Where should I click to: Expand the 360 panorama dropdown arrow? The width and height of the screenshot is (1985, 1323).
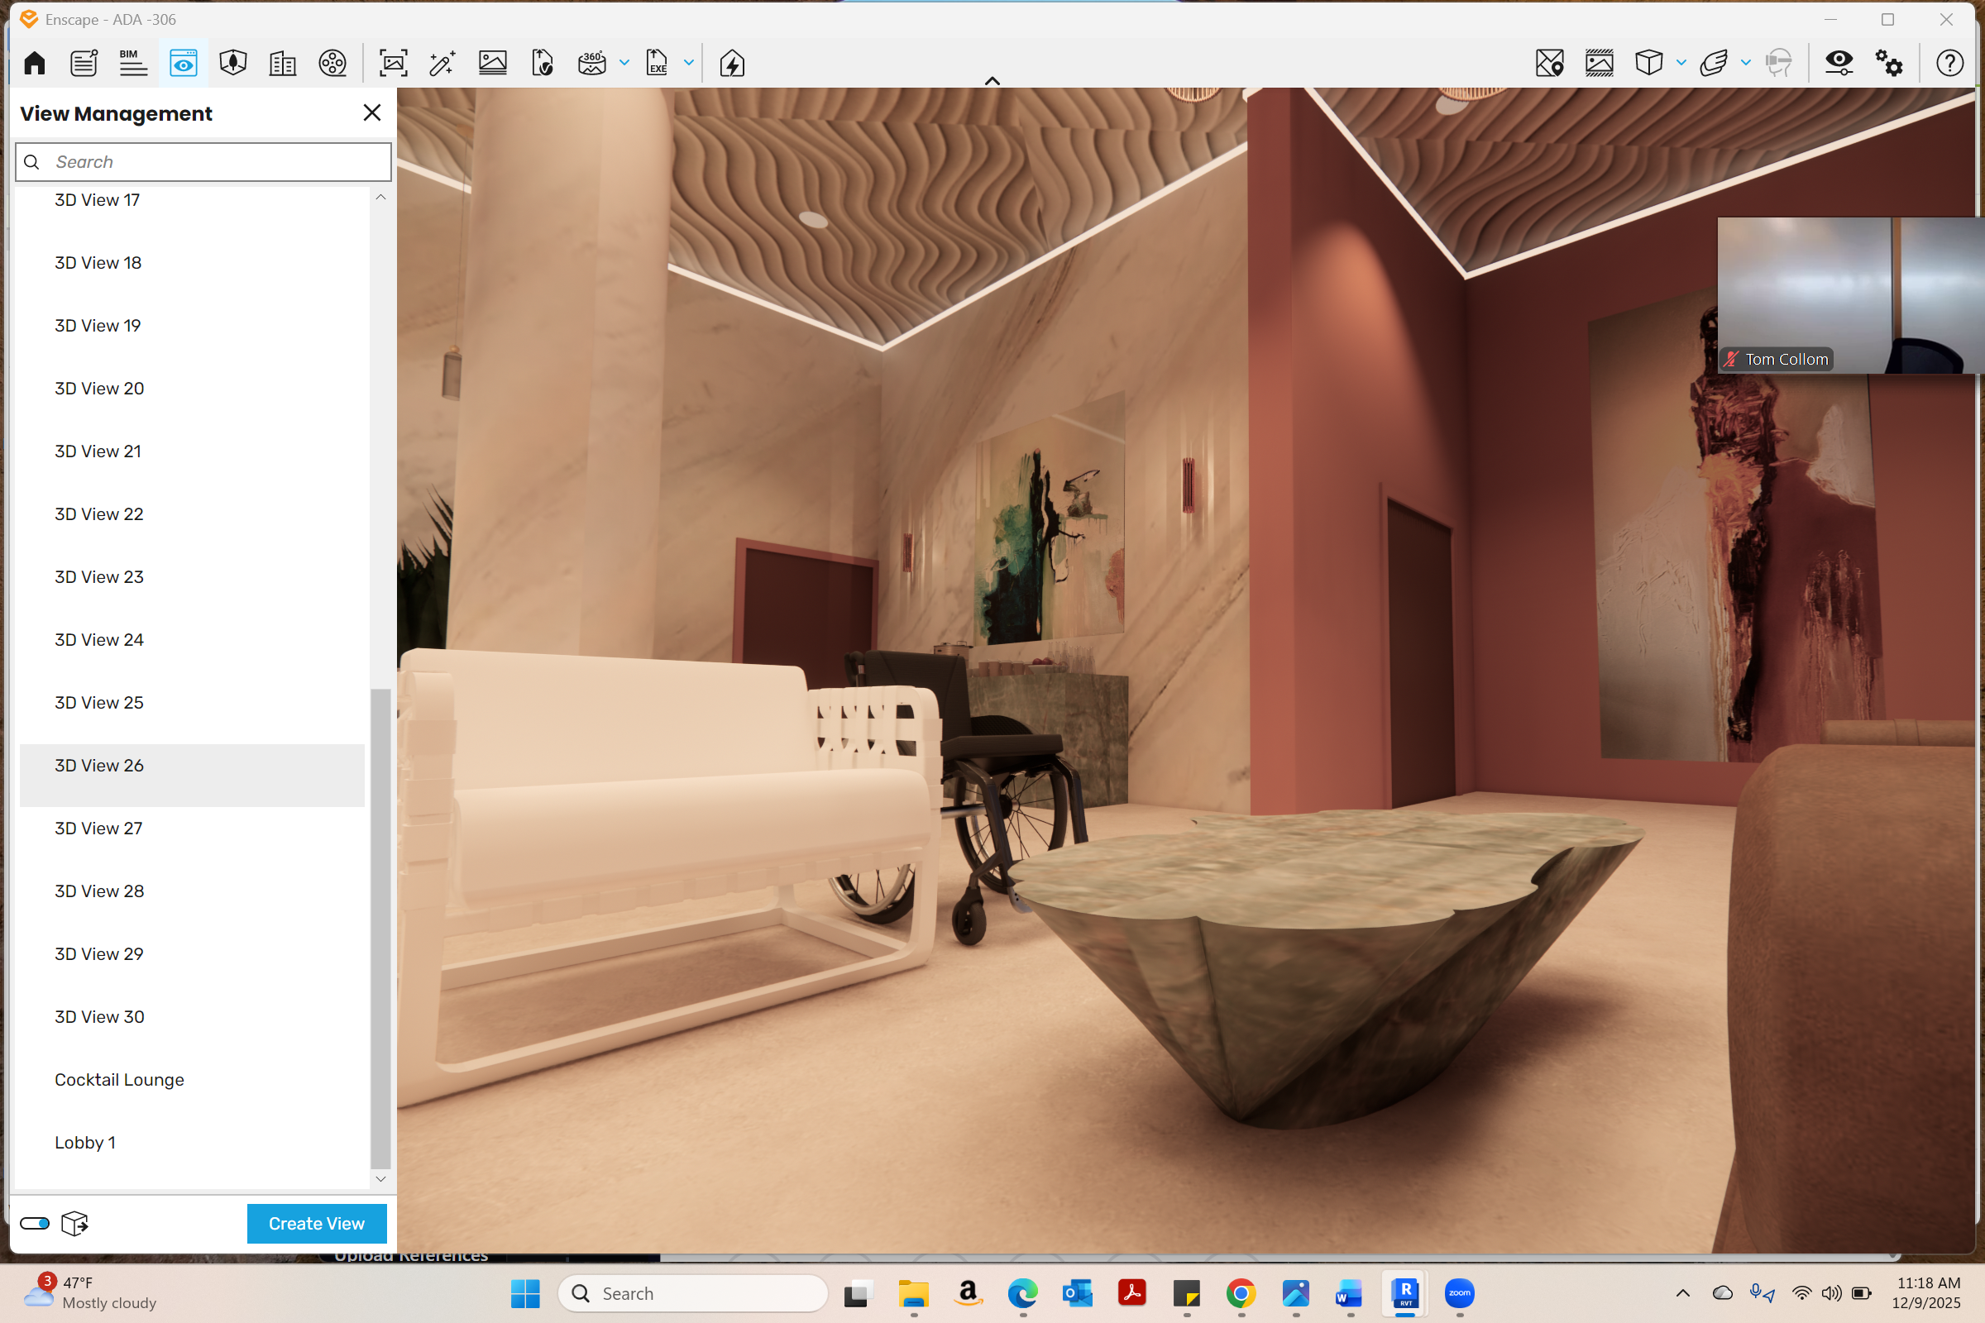[x=624, y=64]
